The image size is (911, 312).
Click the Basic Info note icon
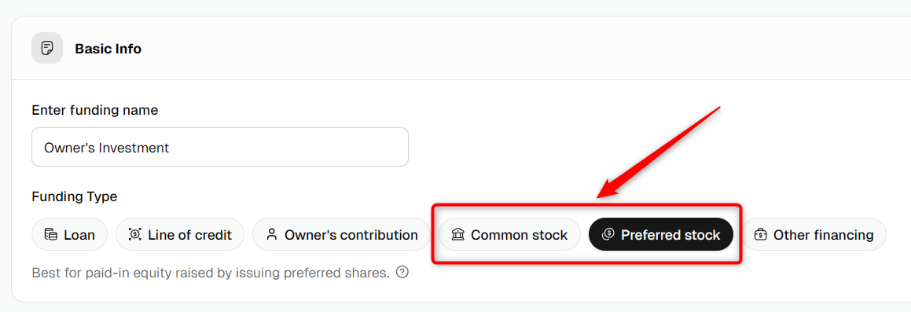[47, 48]
